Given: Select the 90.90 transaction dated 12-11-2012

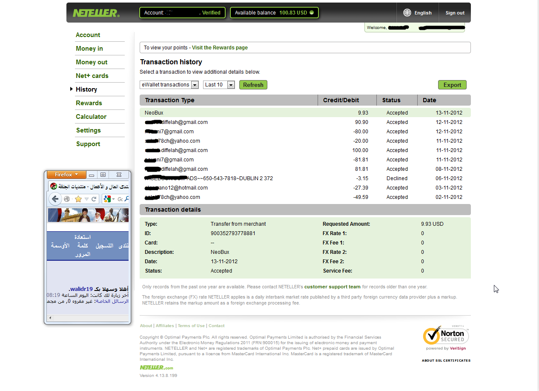Looking at the screenshot, I should click(x=305, y=122).
